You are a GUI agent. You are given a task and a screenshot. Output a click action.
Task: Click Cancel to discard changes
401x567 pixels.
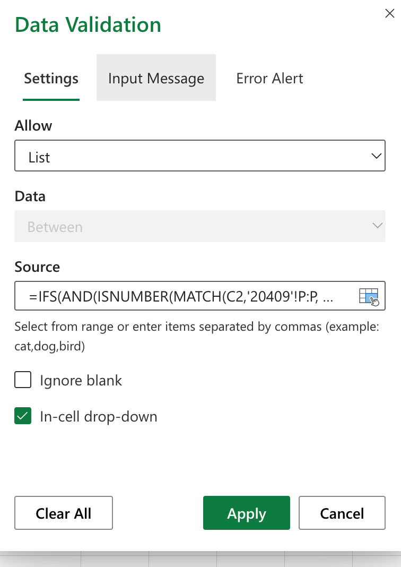(342, 513)
